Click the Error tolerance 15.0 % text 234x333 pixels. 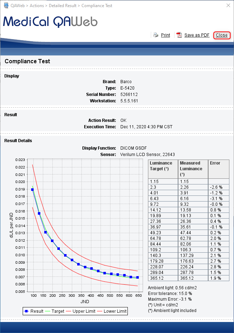(170, 294)
